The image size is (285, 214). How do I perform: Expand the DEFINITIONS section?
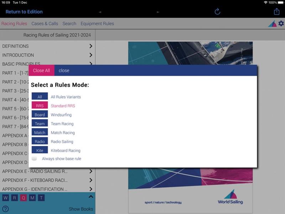coord(91,46)
